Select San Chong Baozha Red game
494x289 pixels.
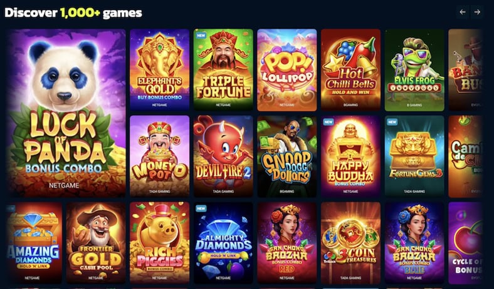(x=286, y=243)
